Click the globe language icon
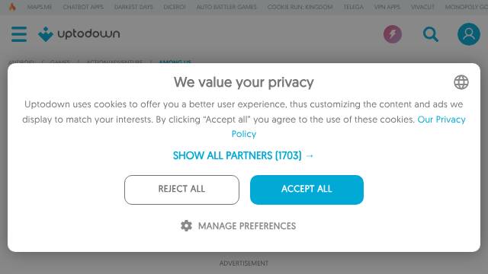488x274 pixels. (461, 82)
